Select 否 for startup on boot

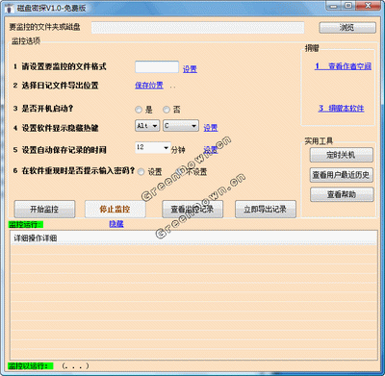pos(167,110)
